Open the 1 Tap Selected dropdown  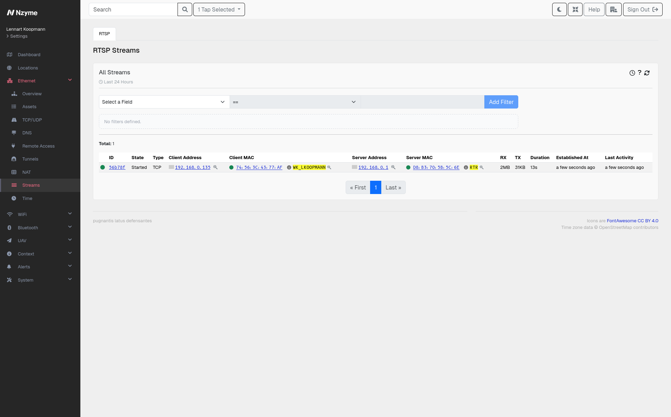tap(219, 9)
